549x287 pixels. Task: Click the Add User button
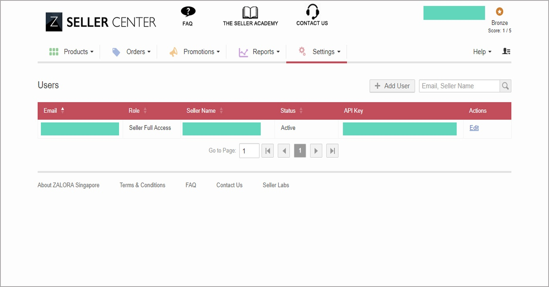click(x=392, y=86)
